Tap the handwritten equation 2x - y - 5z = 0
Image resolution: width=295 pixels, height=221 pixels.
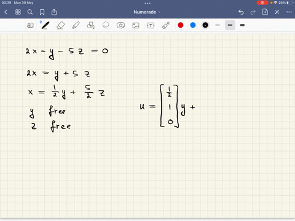coord(67,53)
